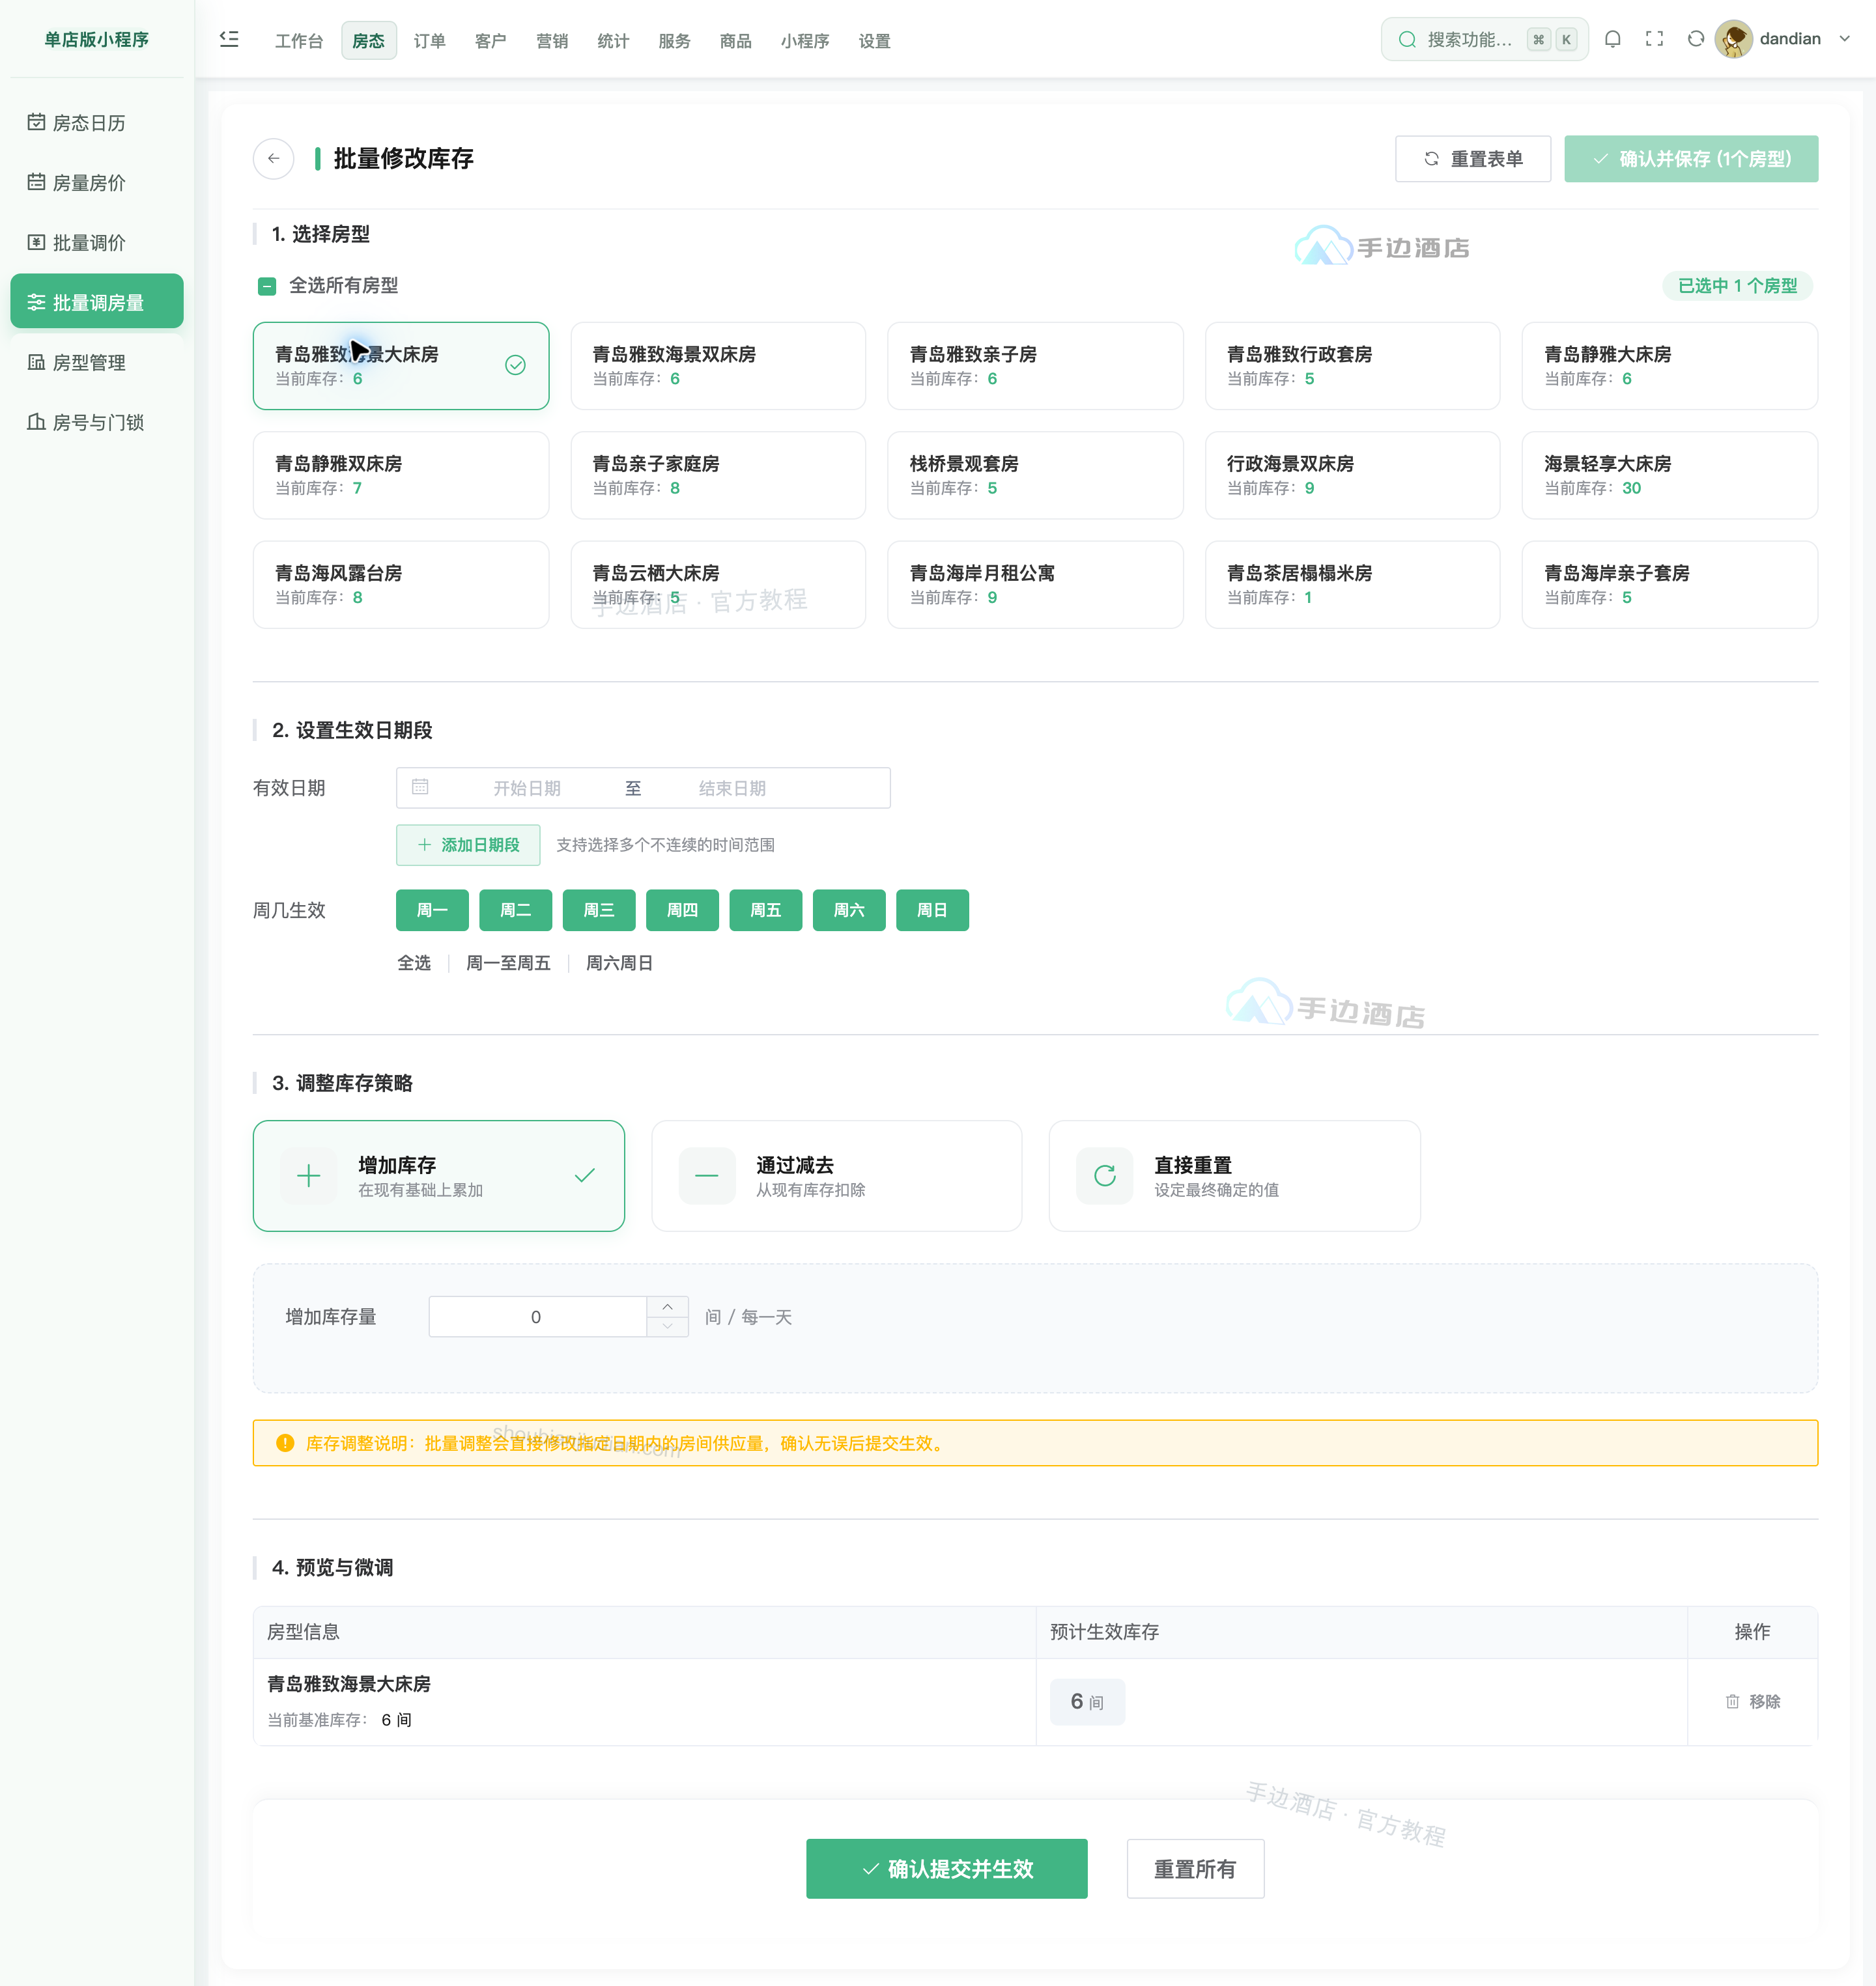Viewport: 1876px width, 1986px height.
Task: Select 海景轻享大床房 room card
Action: point(1669,475)
